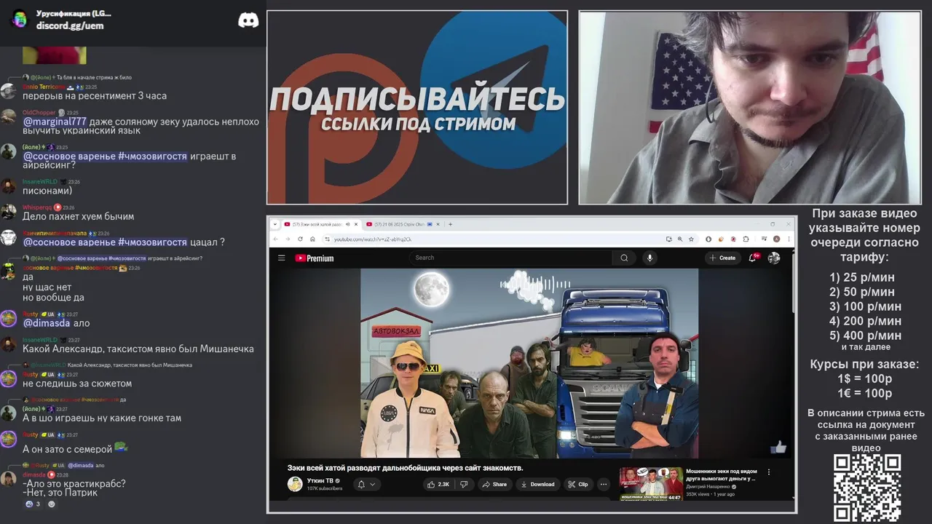
Task: Dislike the video with thumbs-down icon
Action: pyautogui.click(x=464, y=484)
